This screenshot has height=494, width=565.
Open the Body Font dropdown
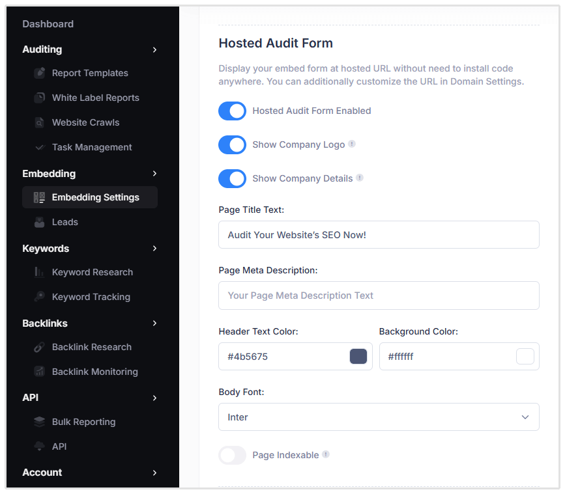(x=379, y=417)
